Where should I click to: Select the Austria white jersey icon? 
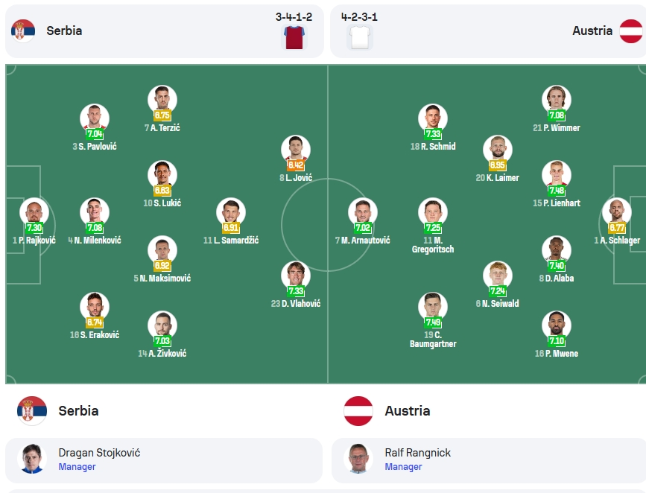[360, 37]
